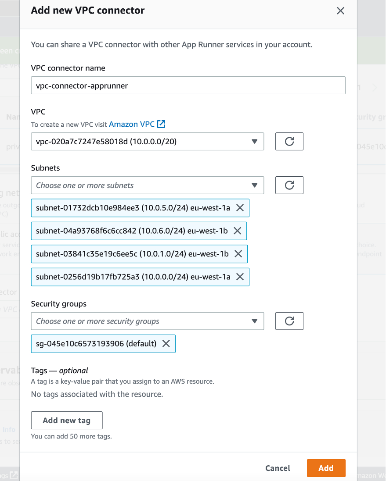Remove subnet-03841c35e19c6ee5c from selection
Screen dimensions: 386x481
(x=238, y=253)
